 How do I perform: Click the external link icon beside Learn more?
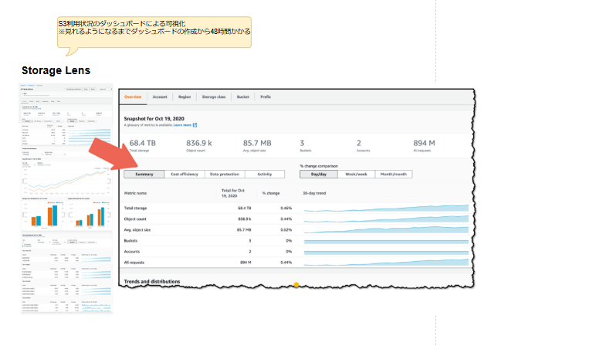point(195,125)
